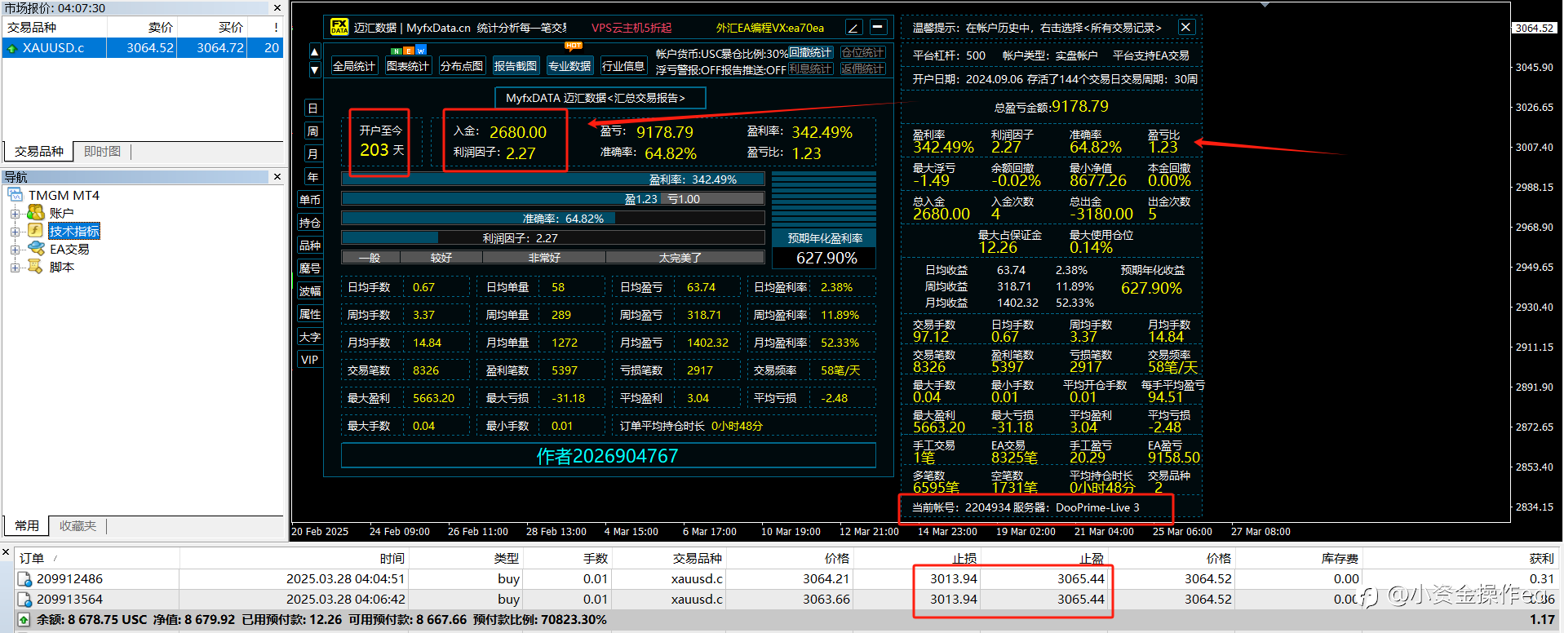Click the 品种 symbols sidebar button
Screen dimensions: 1564x633
click(x=310, y=246)
